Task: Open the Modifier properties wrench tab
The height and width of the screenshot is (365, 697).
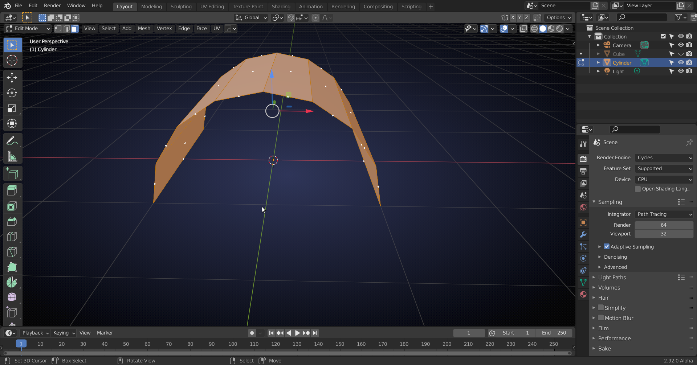Action: pos(583,234)
